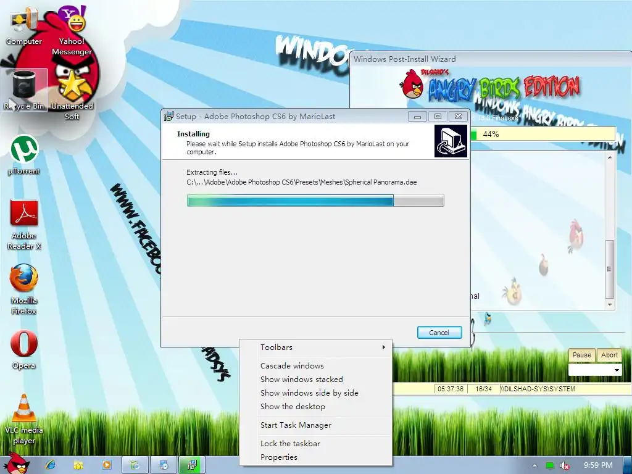Launch Mozilla Firefox from the desktop
Viewport: 632px width, 474px height.
click(24, 289)
